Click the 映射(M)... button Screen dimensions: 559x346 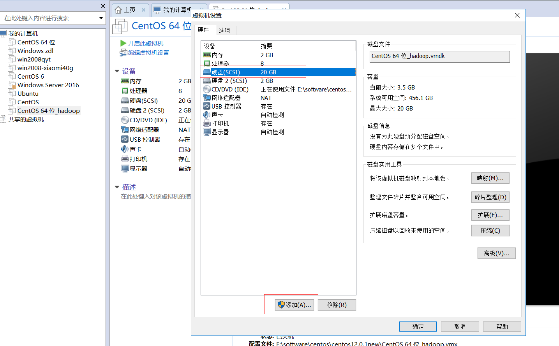[x=490, y=178]
